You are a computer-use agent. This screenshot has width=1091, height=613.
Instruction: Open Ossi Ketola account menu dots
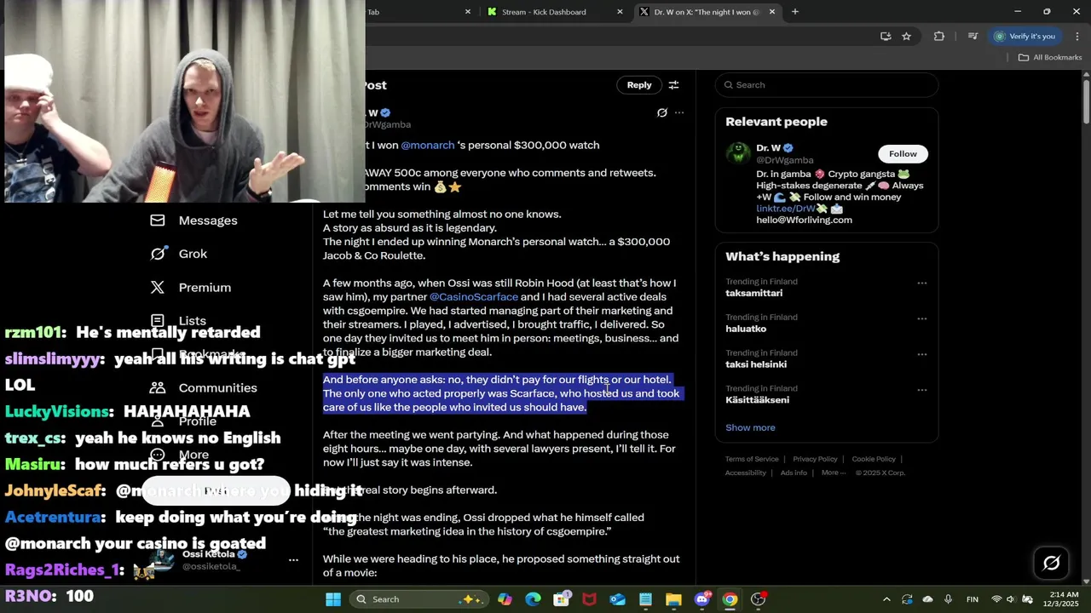pyautogui.click(x=293, y=560)
